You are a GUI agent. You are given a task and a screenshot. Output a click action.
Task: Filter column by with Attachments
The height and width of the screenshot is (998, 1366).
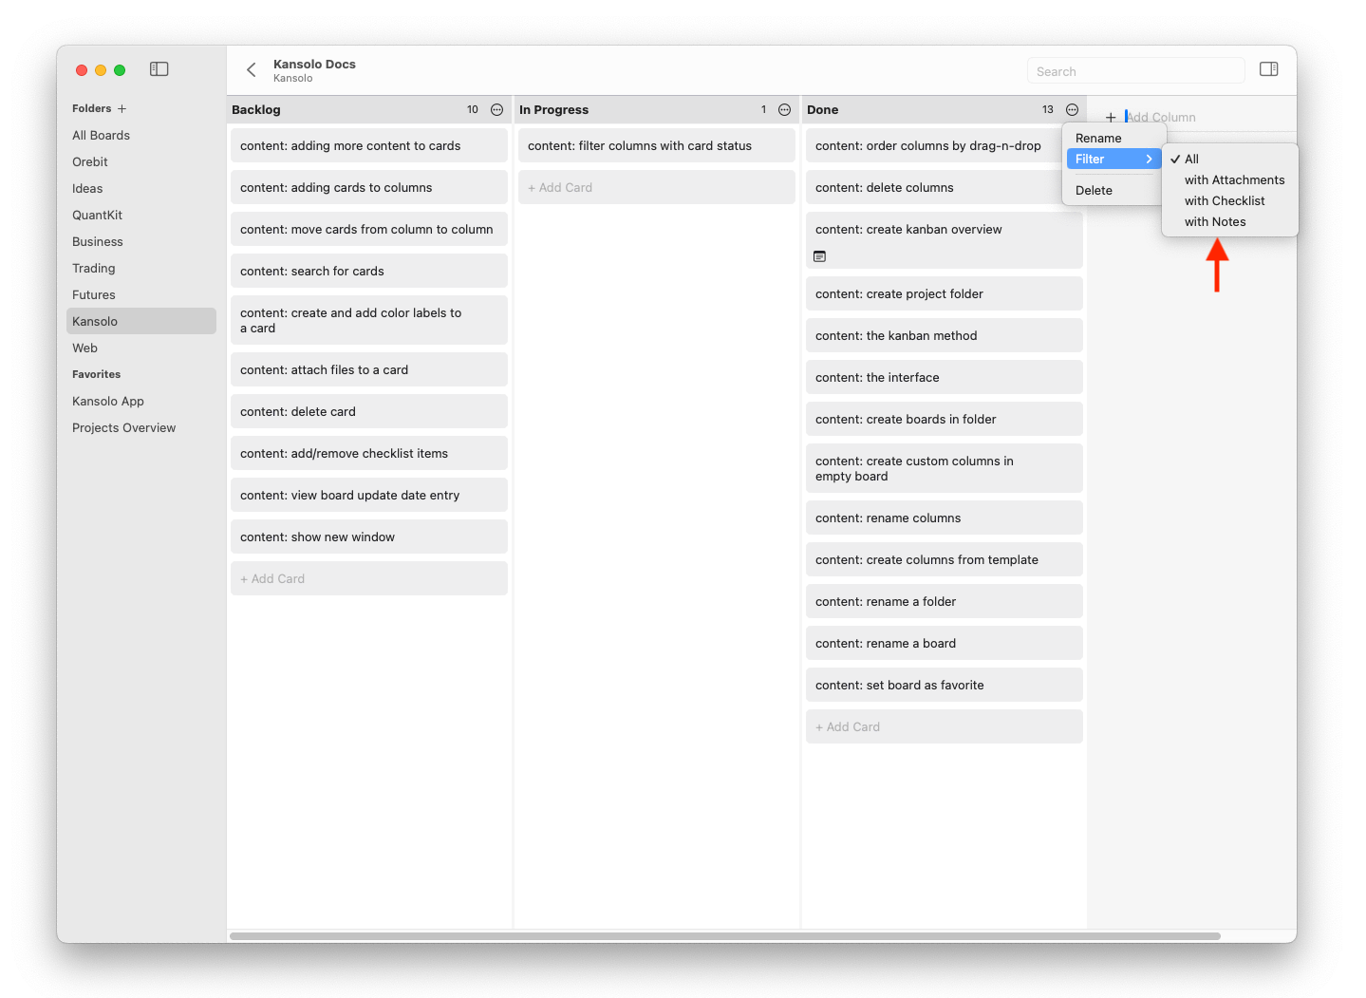pos(1230,180)
